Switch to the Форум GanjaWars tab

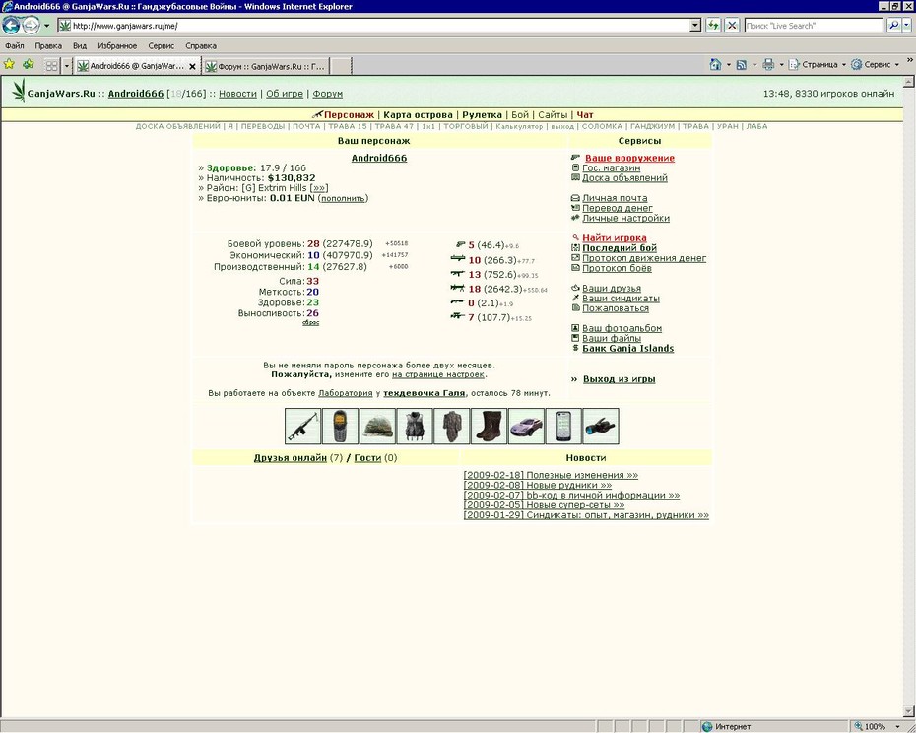click(266, 66)
